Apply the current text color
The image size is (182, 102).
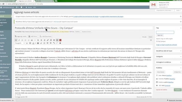[33, 43]
